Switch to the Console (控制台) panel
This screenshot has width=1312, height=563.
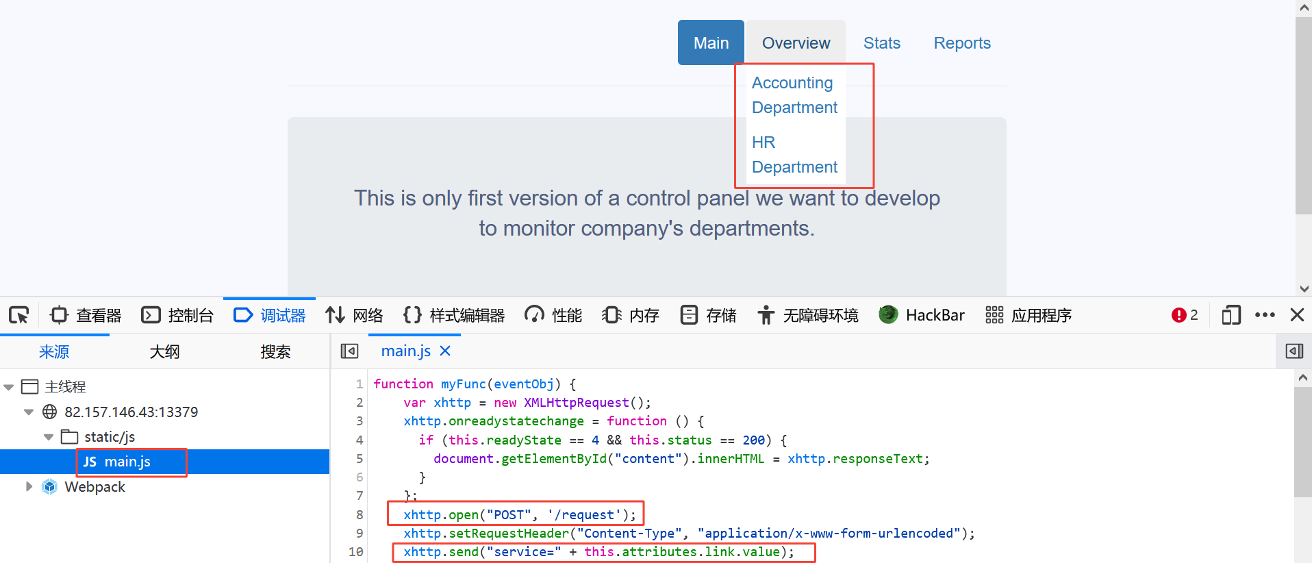coord(177,315)
